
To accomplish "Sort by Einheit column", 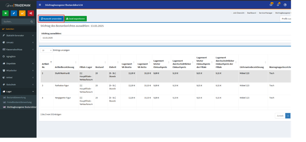I will coord(114,62).
